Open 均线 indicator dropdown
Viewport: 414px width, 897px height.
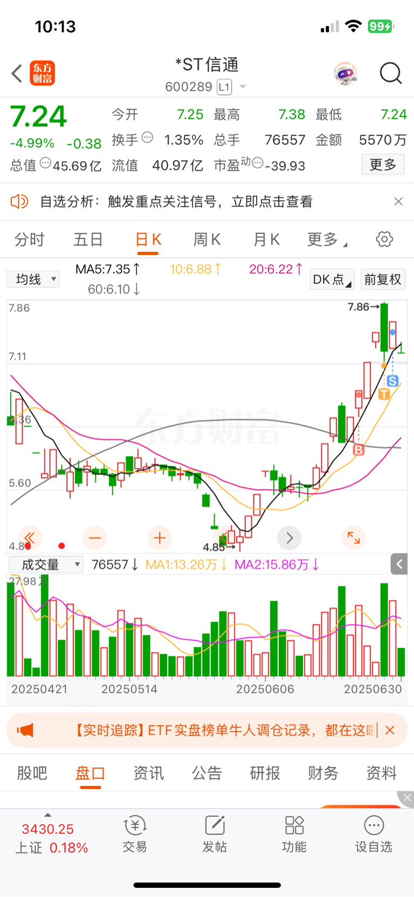coord(33,279)
